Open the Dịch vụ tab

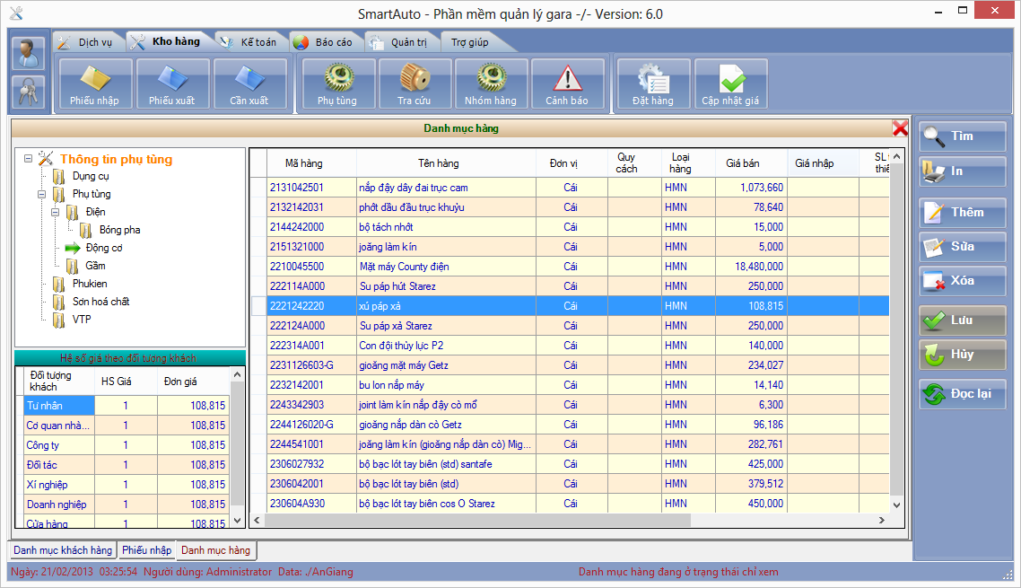pos(88,42)
